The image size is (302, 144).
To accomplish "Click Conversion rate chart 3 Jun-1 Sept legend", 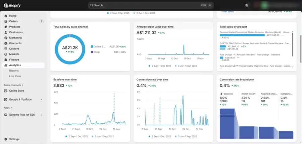I will click(x=186, y=137).
